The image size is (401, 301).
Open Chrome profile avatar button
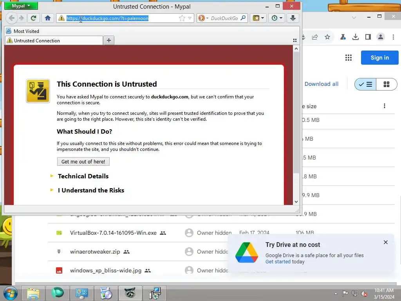tap(381, 37)
